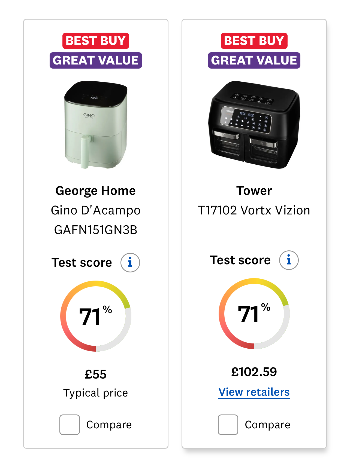Click the 71% score gauge for George Home
Viewport: 350px width, 470px height.
click(x=96, y=316)
